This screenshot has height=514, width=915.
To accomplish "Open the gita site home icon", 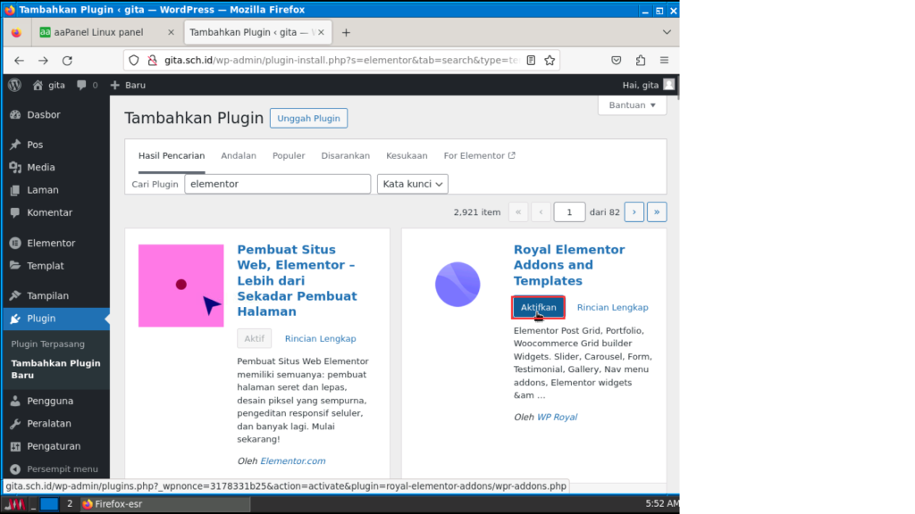I will pos(38,85).
